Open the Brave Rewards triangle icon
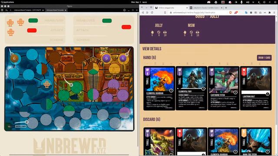 pyautogui.click(x=236, y=13)
